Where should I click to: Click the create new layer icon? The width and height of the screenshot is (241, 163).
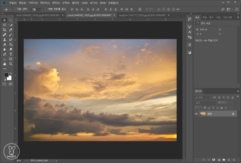(229, 159)
